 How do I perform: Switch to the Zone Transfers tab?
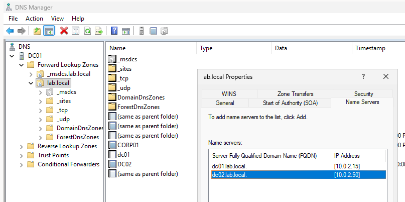pos(295,94)
